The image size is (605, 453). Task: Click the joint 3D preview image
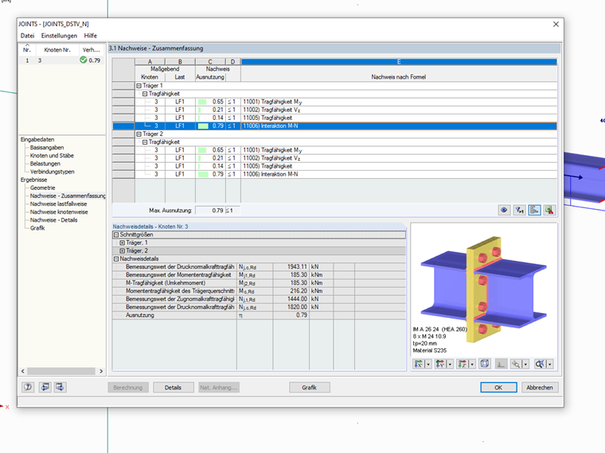tap(484, 289)
